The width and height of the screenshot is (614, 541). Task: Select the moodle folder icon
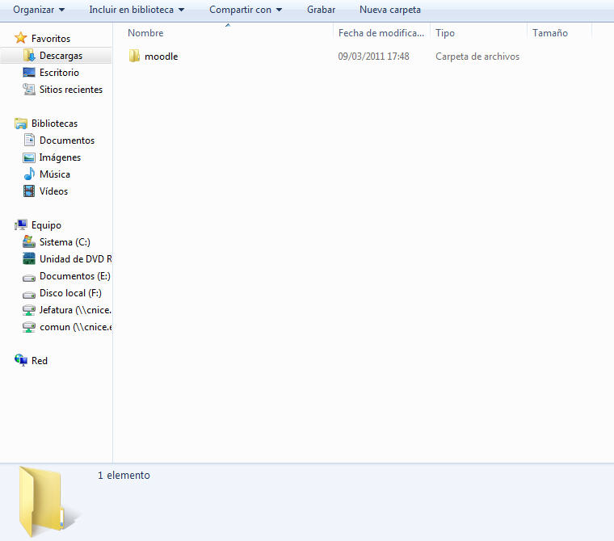click(x=134, y=57)
